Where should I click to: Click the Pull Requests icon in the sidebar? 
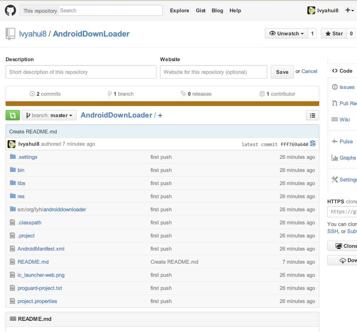tap(335, 103)
